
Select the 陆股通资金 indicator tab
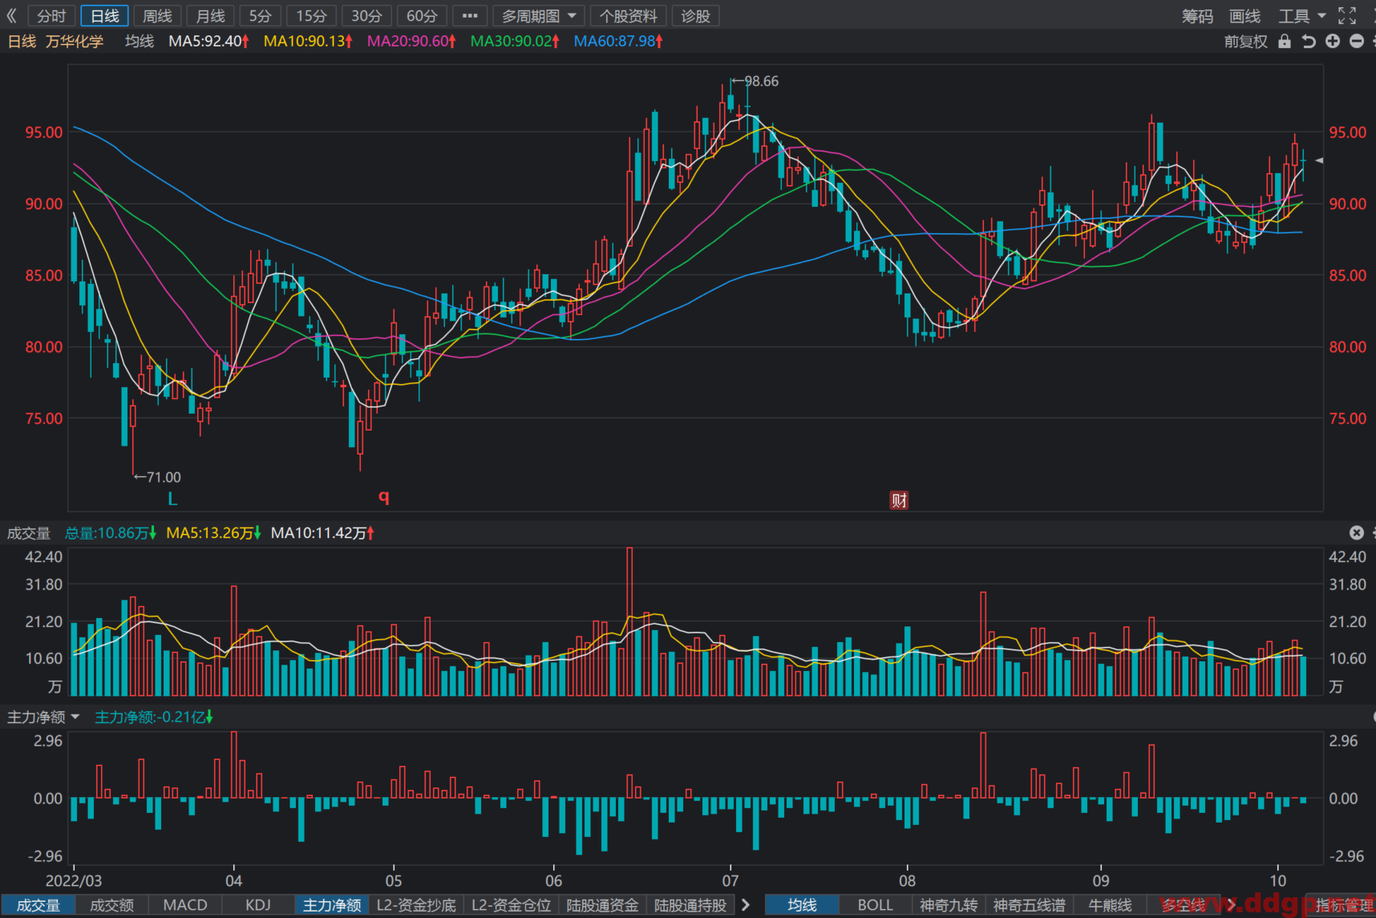602,905
